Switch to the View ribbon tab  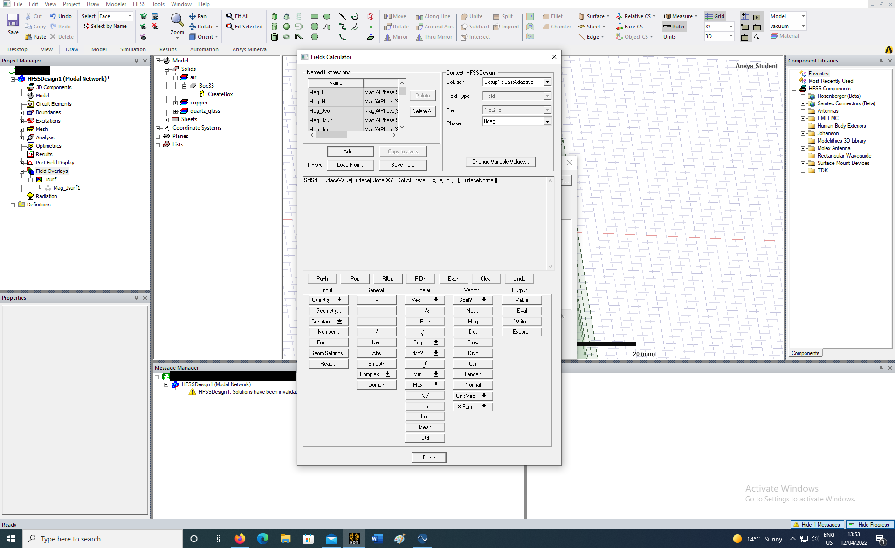(x=47, y=49)
